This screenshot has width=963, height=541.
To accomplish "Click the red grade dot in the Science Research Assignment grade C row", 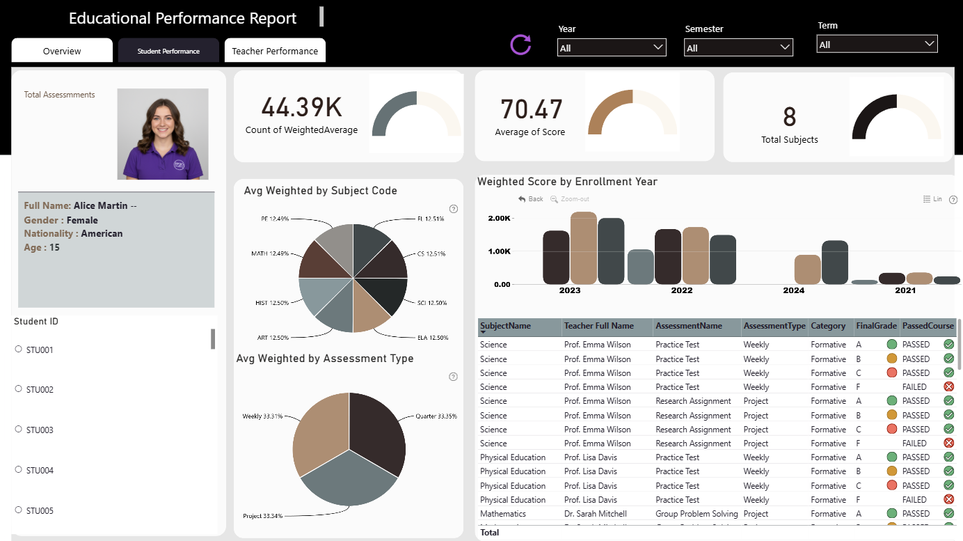I will (892, 429).
